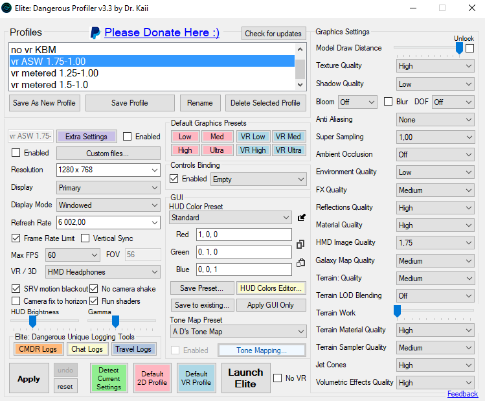Click the Green color values field
485x401 pixels.
[243, 252]
